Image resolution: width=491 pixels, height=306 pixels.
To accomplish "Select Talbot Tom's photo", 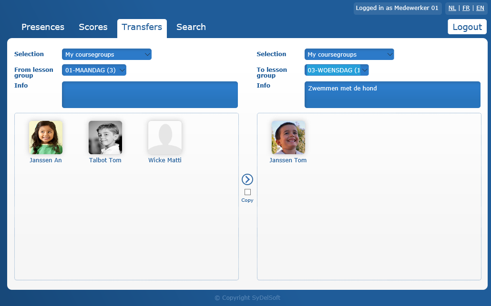I will pos(105,138).
